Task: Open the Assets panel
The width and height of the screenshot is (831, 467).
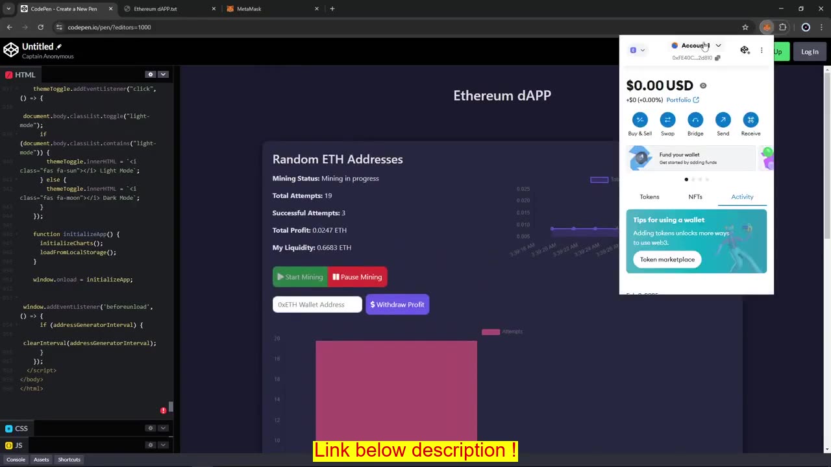Action: click(x=41, y=459)
